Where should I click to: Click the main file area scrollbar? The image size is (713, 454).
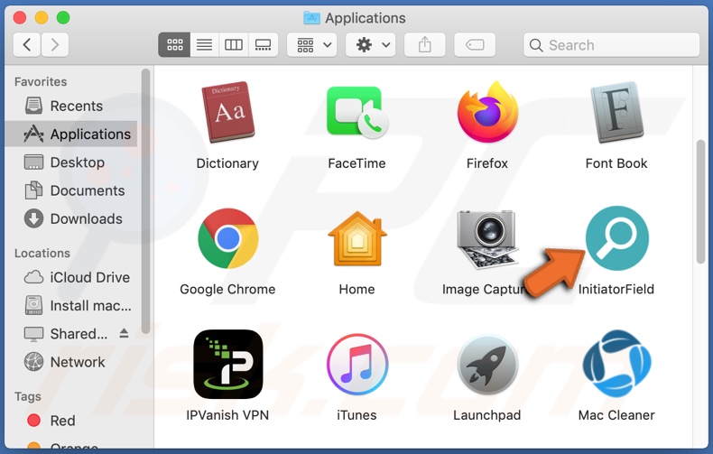point(700,201)
